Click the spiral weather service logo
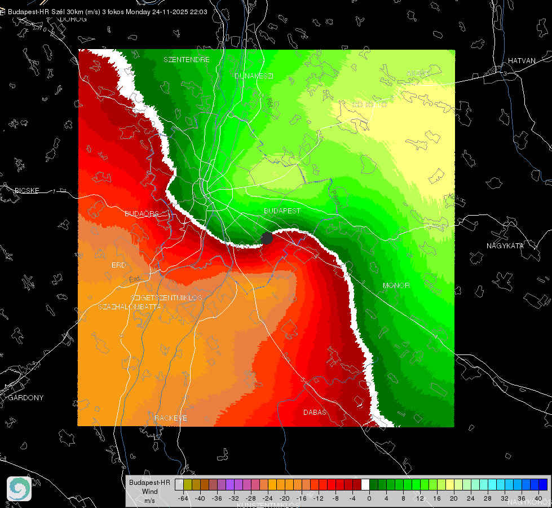This screenshot has height=508, width=552. [x=19, y=489]
